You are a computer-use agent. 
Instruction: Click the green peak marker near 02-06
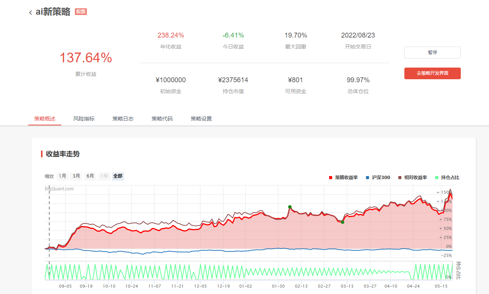pos(290,207)
